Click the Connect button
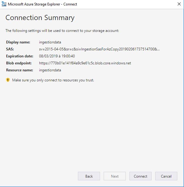 coord(140,176)
